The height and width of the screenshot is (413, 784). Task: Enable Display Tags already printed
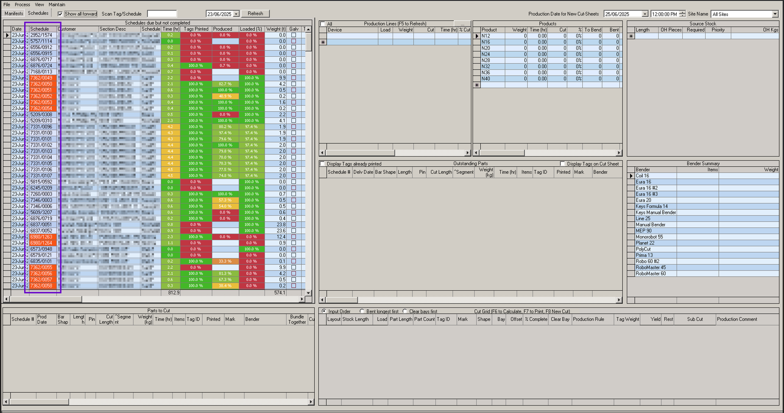point(323,164)
